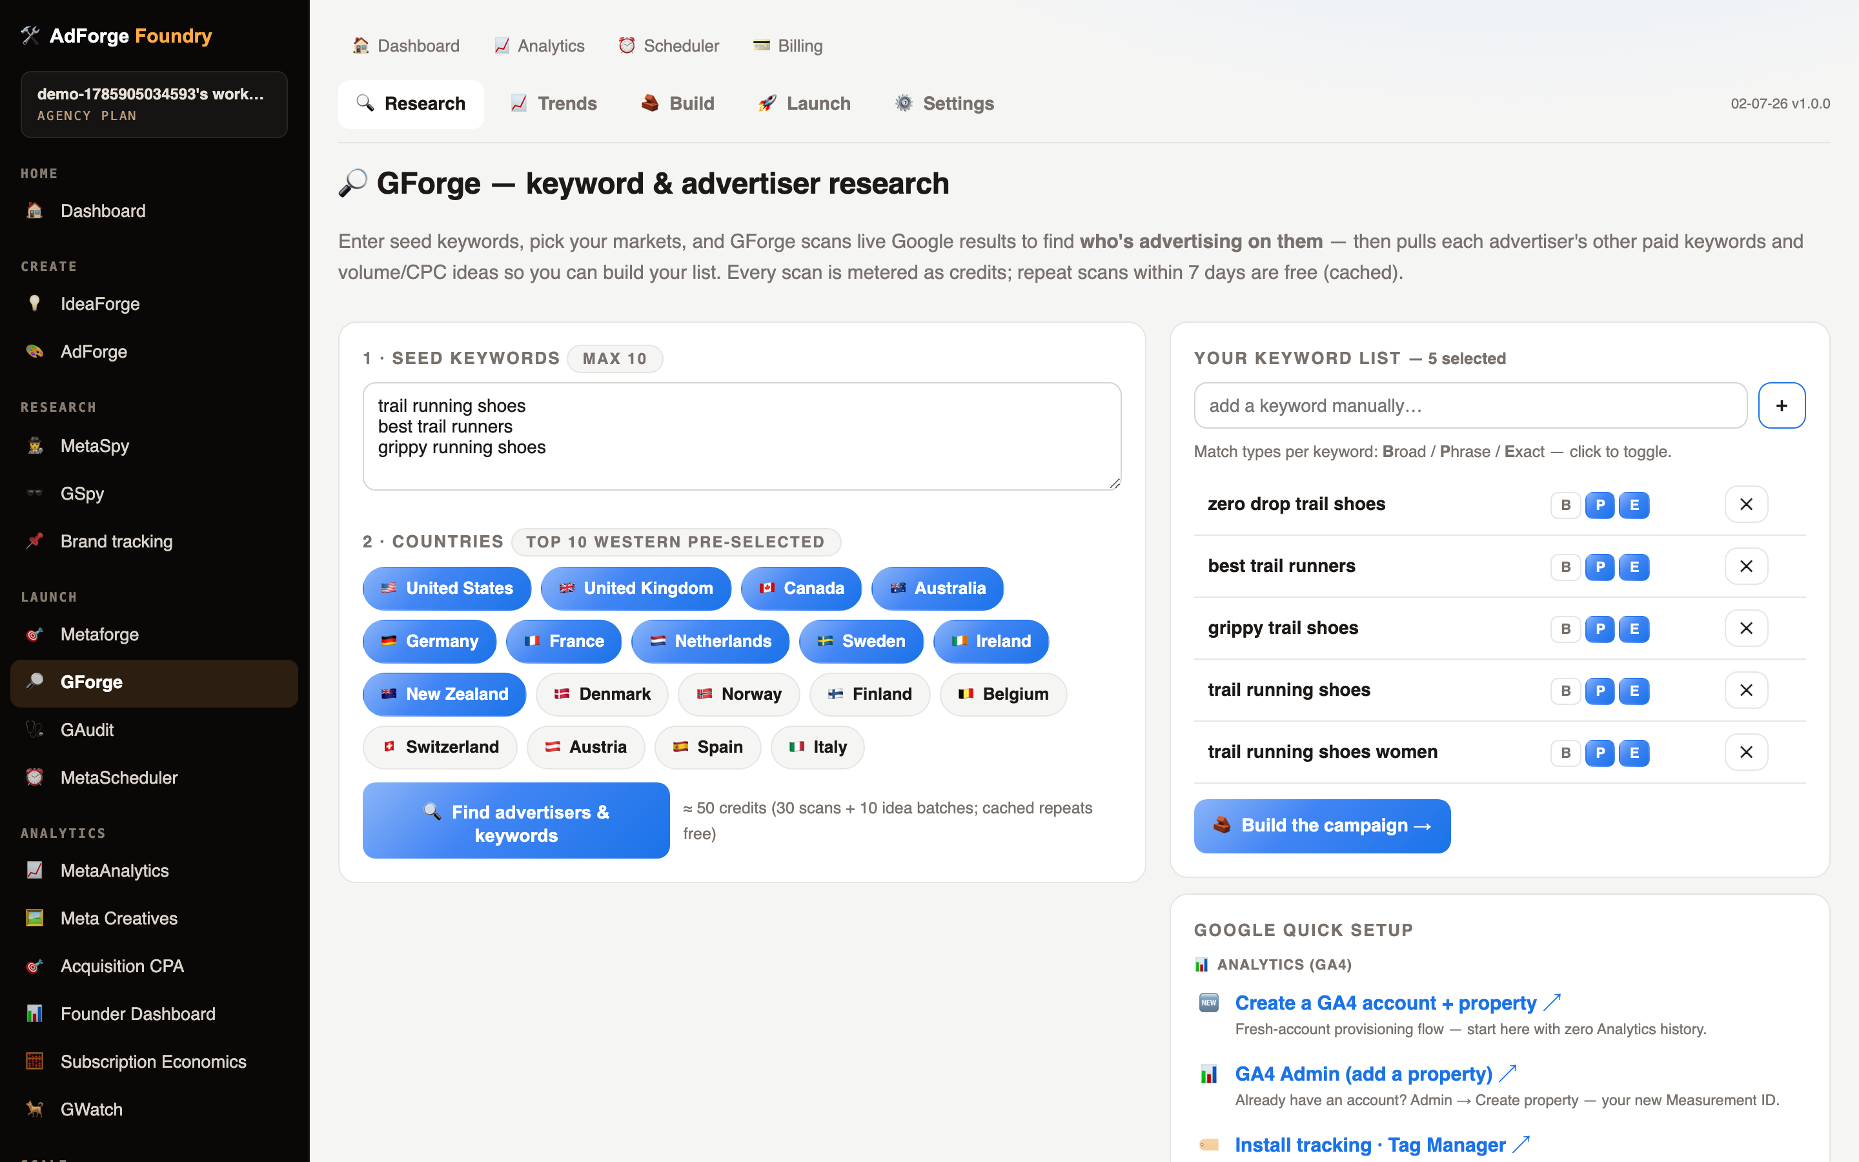Click the 'add a keyword manually' field
This screenshot has height=1162, width=1859.
tap(1470, 405)
